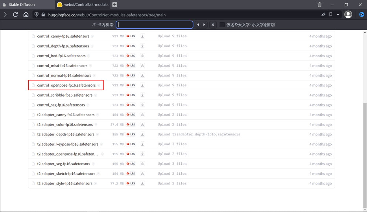This screenshot has width=367, height=212.
Task: Click 'Upload 3 files' commit on t2iadapter_seg row
Action: click(172, 164)
